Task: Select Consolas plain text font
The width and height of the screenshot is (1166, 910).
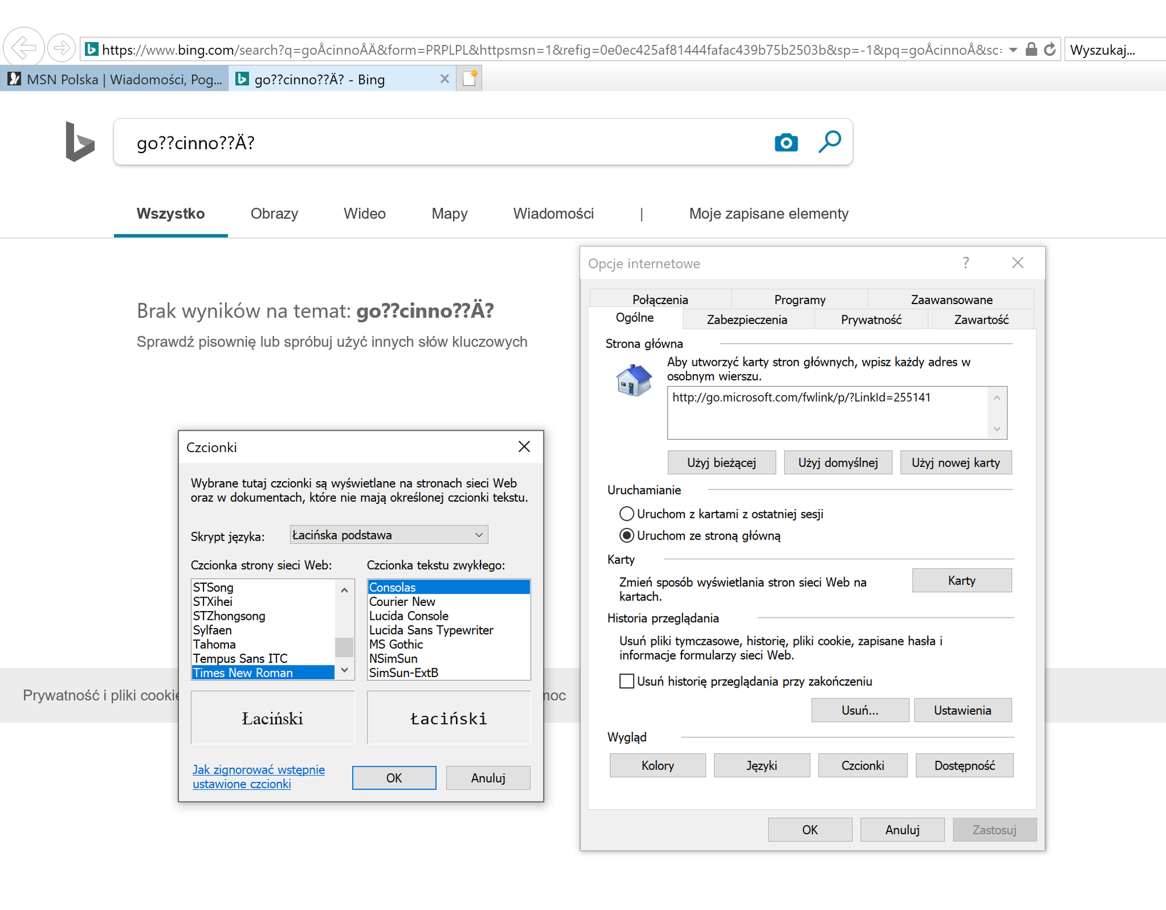Action: coord(448,587)
